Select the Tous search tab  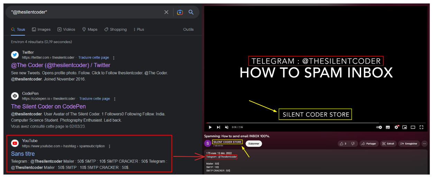point(18,29)
